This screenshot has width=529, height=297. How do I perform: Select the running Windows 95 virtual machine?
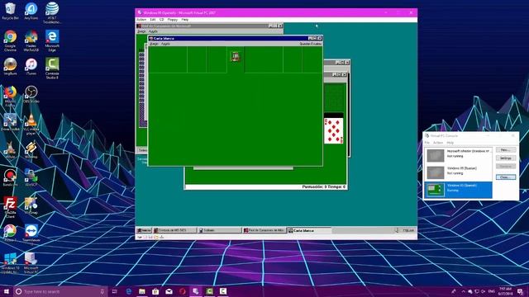tap(458, 190)
